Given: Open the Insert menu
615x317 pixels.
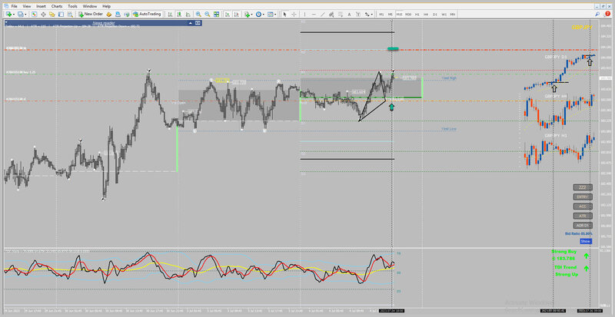Looking at the screenshot, I should (x=41, y=6).
